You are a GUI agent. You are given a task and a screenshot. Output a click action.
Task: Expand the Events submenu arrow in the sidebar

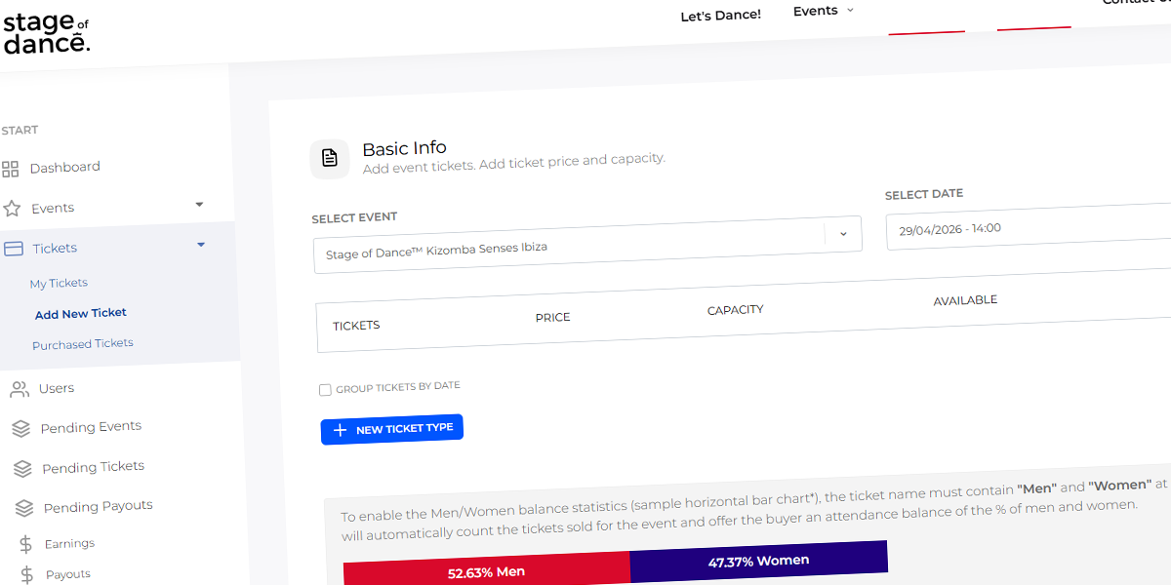[199, 205]
